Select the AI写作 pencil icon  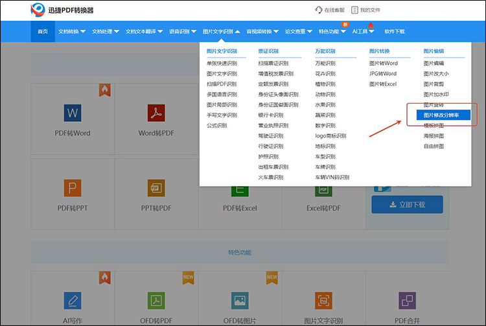(x=73, y=300)
